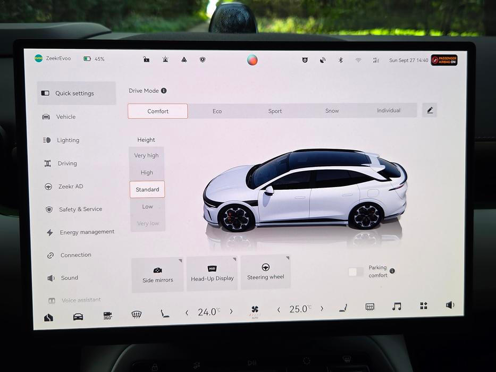Select Standard ride height

tap(147, 190)
